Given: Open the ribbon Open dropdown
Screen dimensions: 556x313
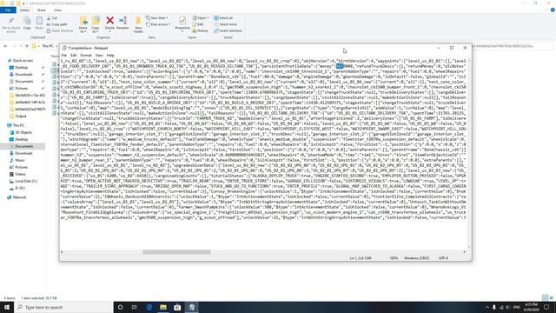Looking at the screenshot, I should (x=201, y=18).
